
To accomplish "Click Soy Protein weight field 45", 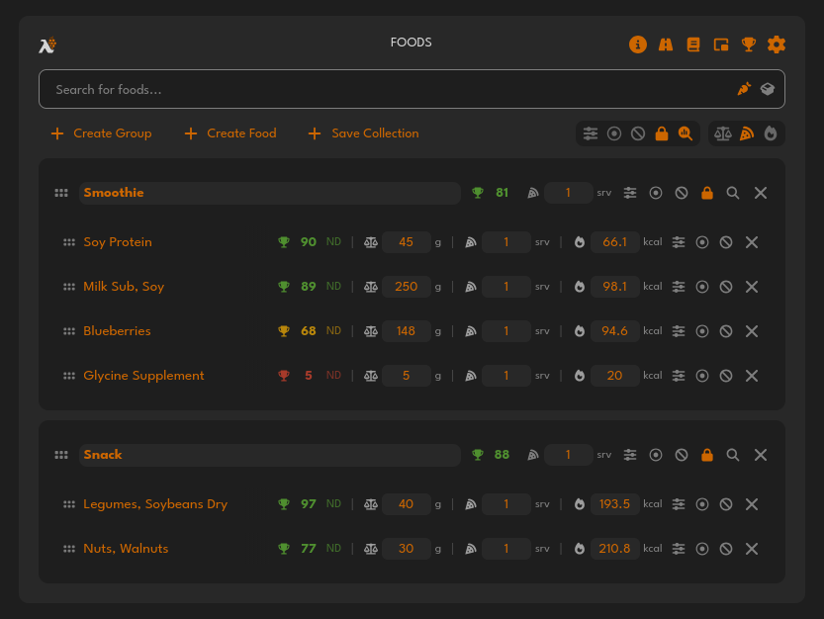I will click(407, 242).
